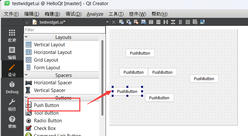Switch to Edit Buddies mode icon
Screen dimensions: 248x136
coord(136,22)
